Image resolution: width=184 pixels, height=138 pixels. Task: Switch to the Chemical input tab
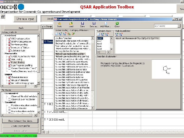point(25,19)
